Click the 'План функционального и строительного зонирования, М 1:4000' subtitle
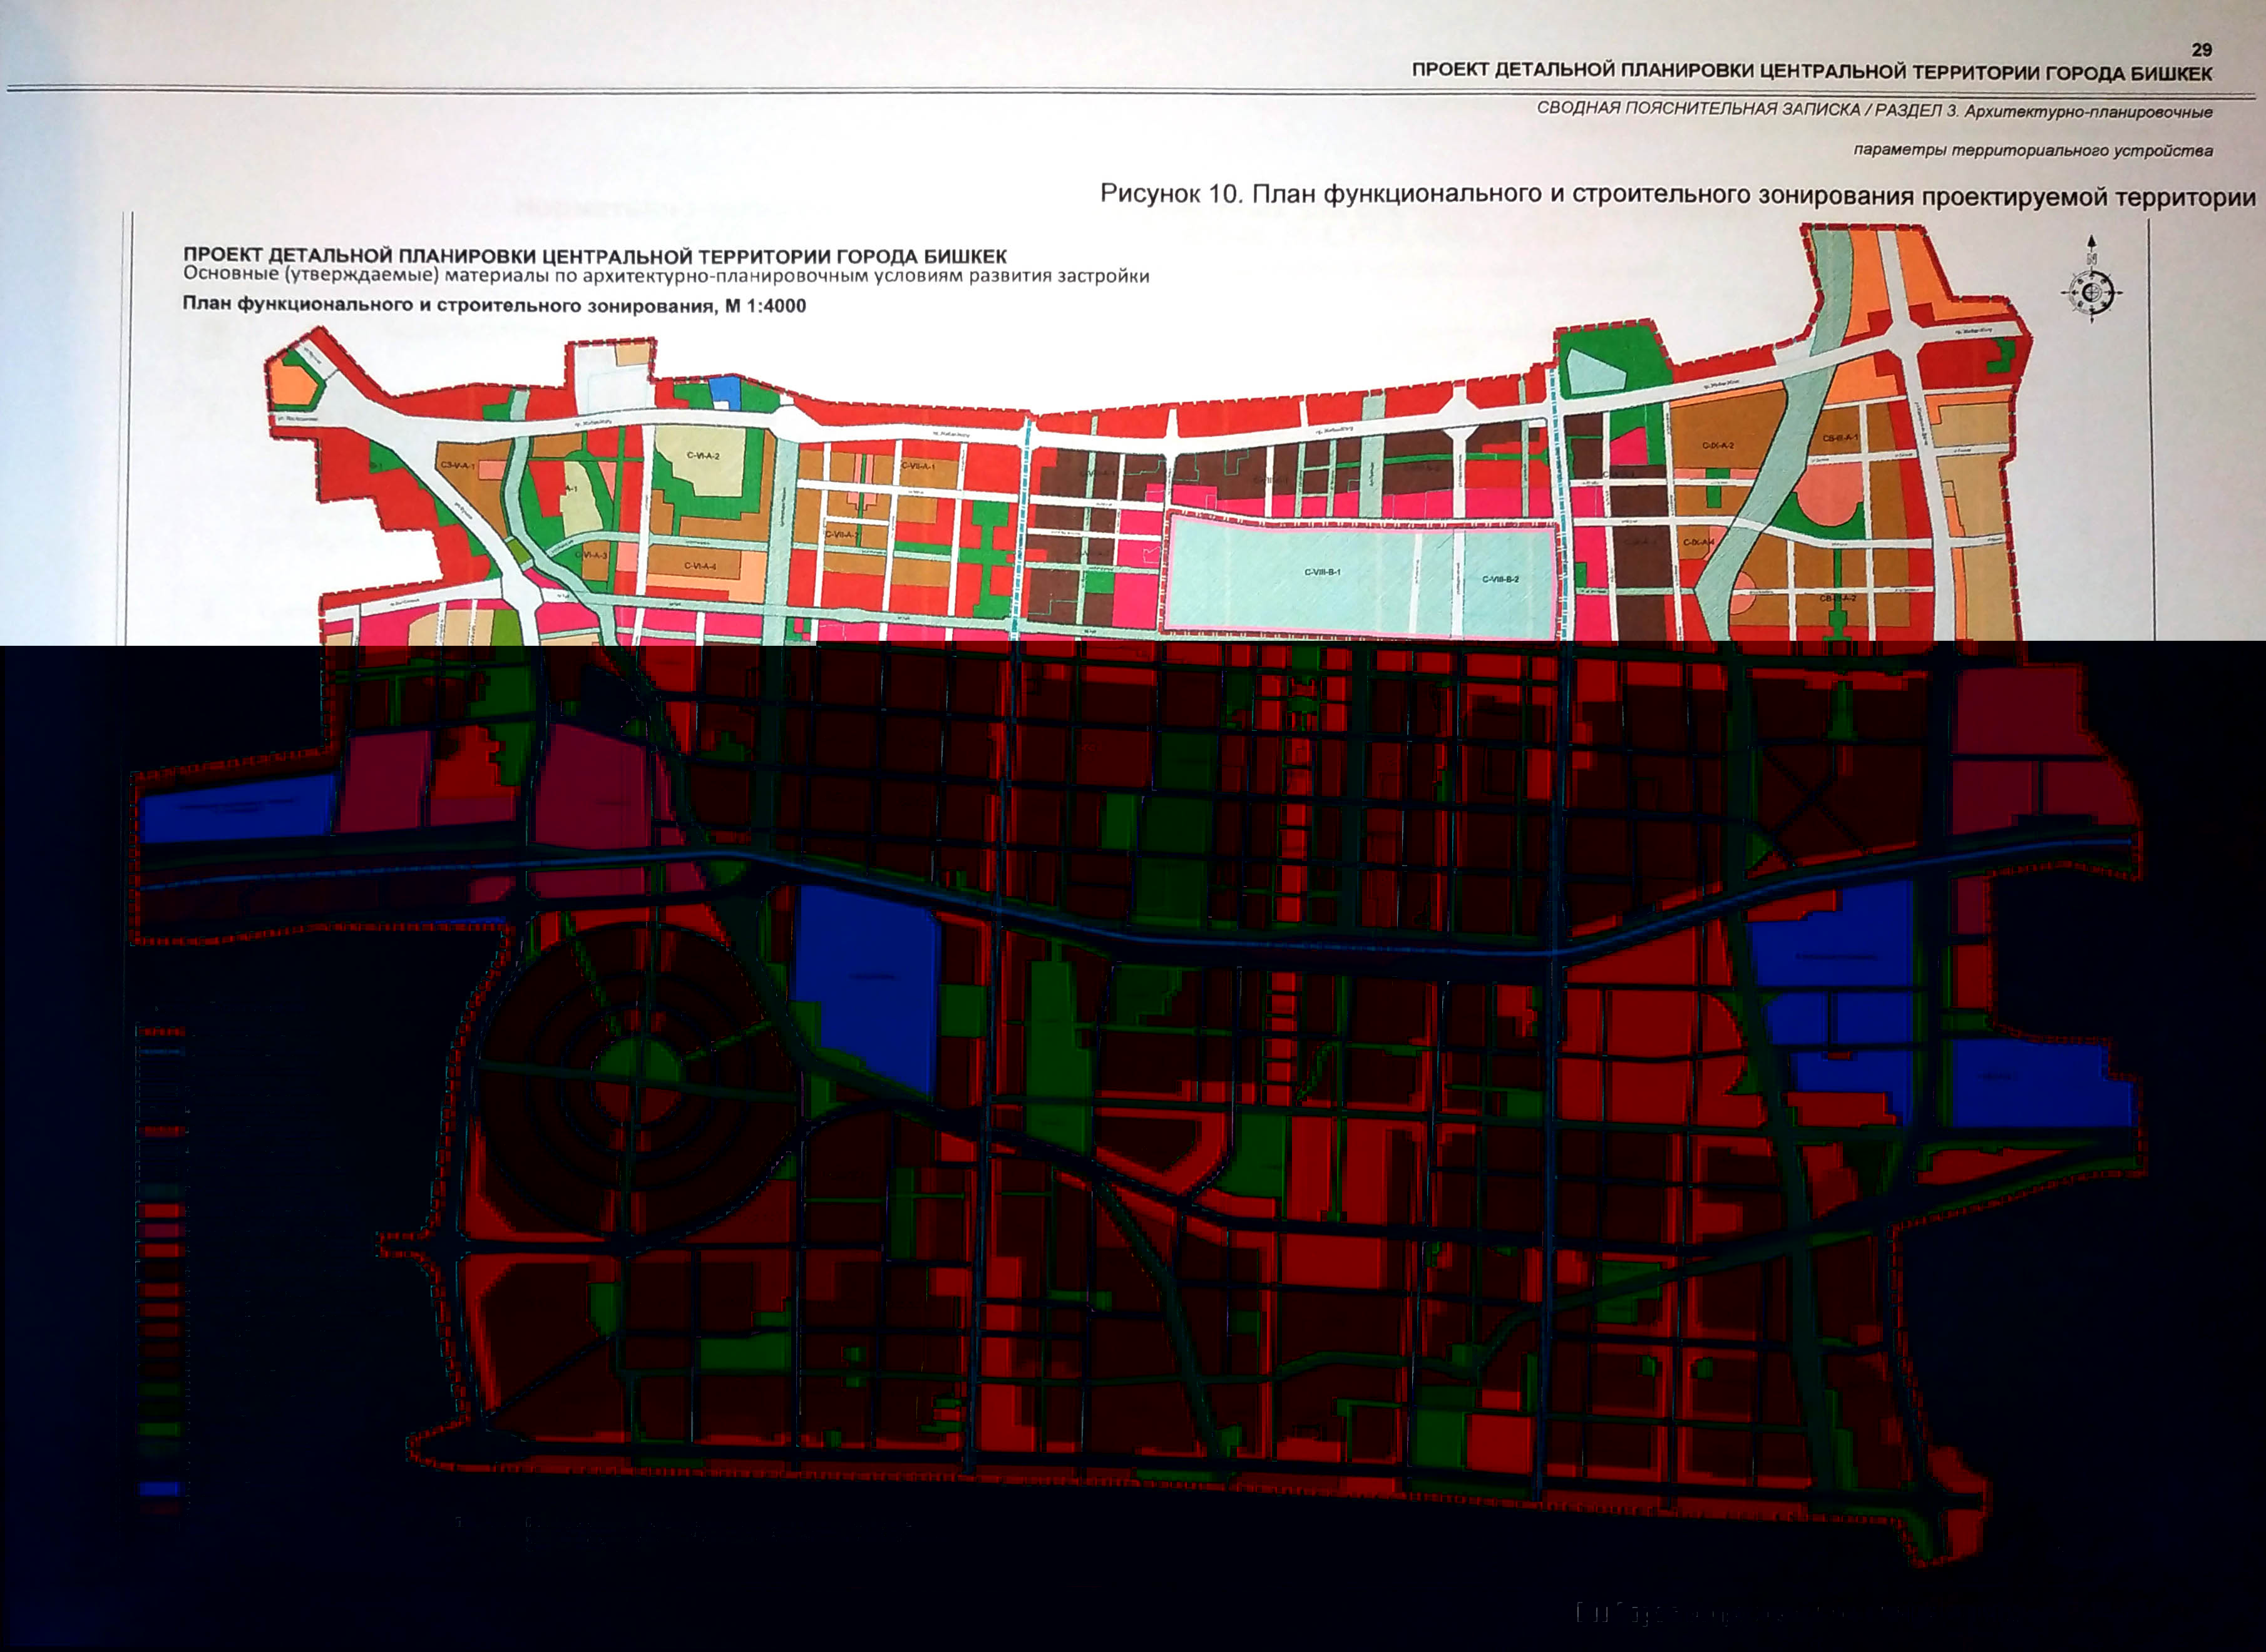 pyautogui.click(x=493, y=305)
